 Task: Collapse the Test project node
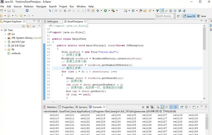(2, 30)
